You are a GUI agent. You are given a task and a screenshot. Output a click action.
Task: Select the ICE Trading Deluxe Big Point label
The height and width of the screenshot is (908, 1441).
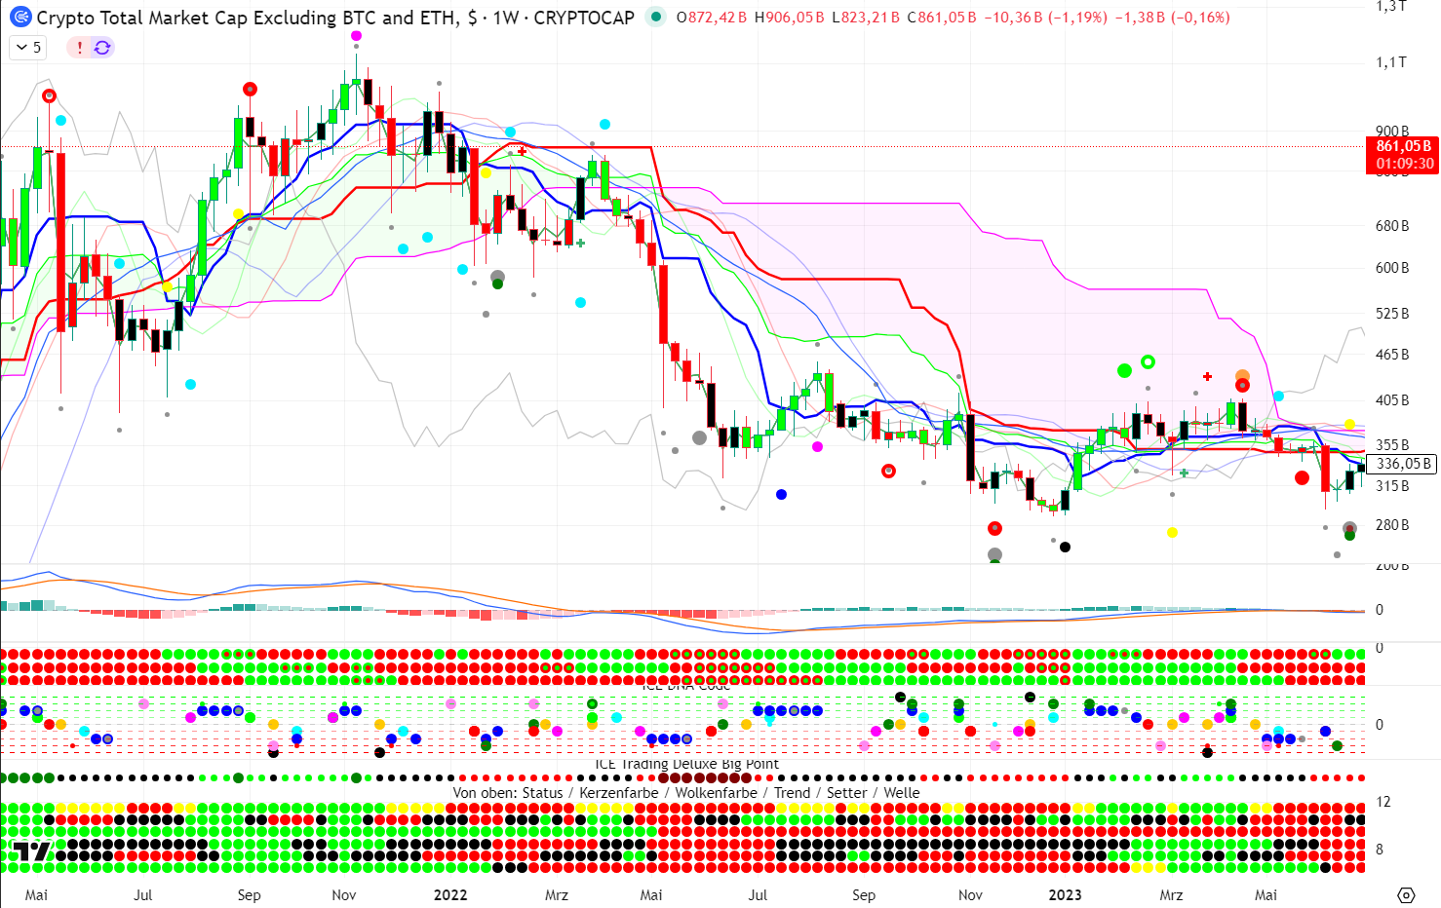click(686, 764)
